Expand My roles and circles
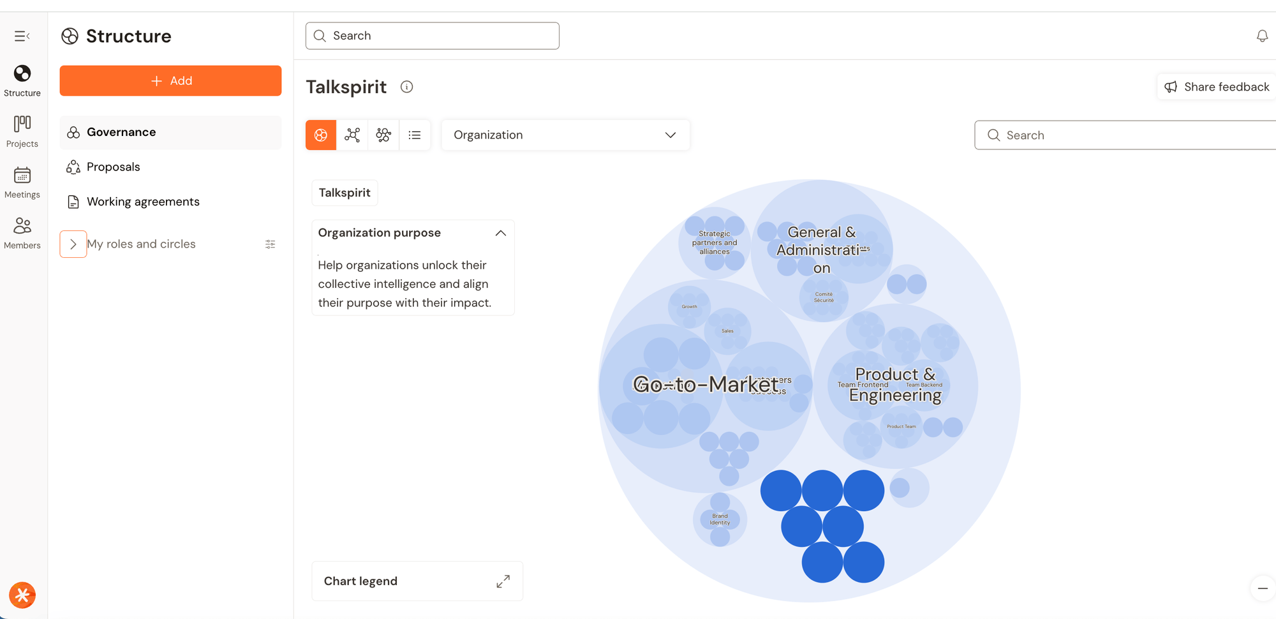 73,244
